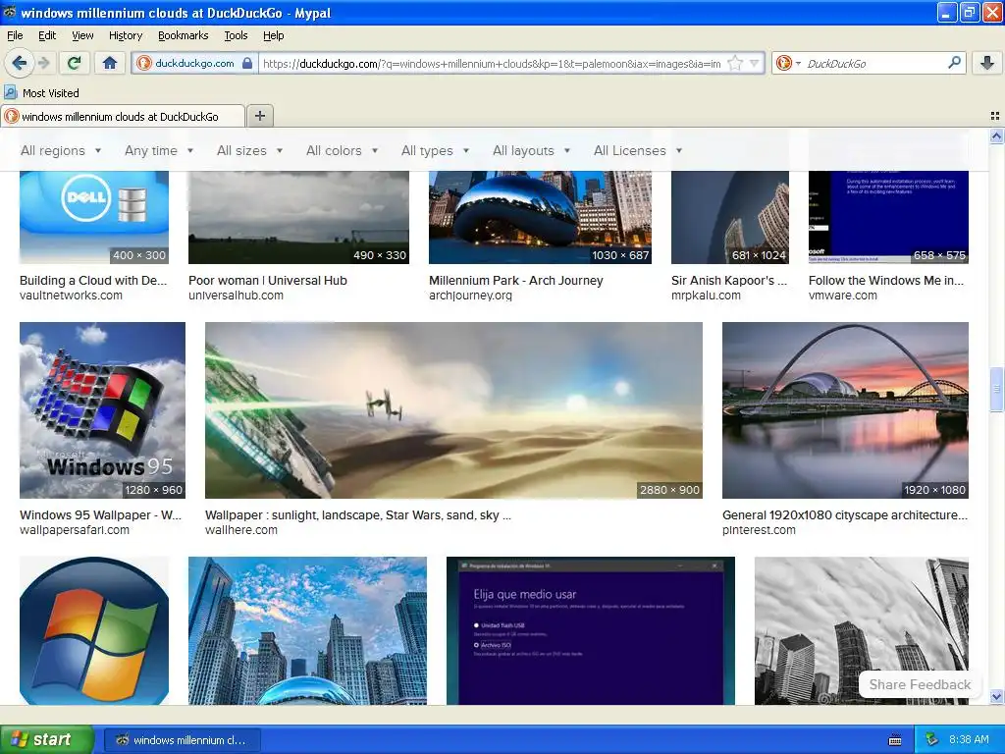Open the Windows 95 wallpaper image
Viewport: 1005px width, 754px height.
pos(102,410)
